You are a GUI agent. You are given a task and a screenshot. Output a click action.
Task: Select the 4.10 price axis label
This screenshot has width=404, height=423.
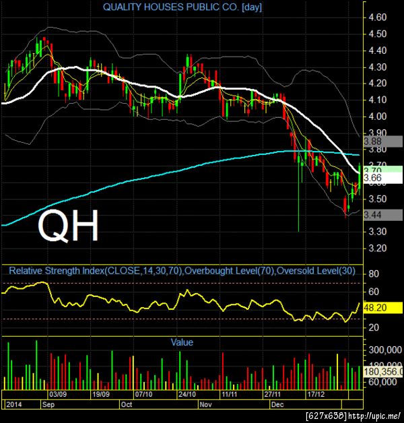point(378,100)
